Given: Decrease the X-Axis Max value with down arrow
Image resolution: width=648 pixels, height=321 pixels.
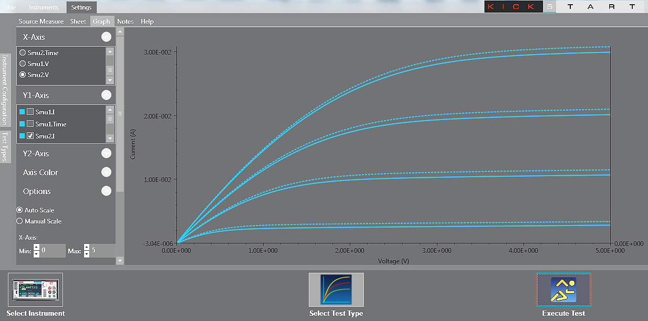Looking at the screenshot, I should click(86, 254).
